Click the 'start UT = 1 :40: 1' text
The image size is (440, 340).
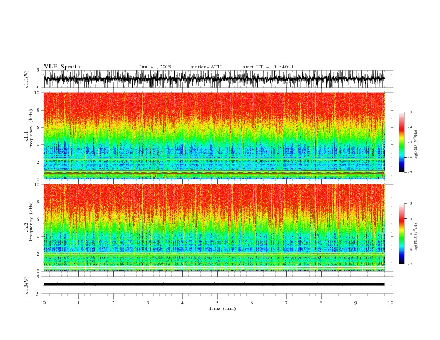(268, 67)
